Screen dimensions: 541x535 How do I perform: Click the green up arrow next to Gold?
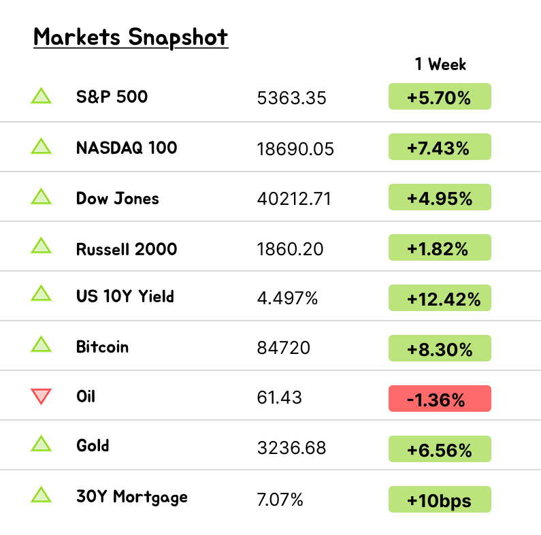(42, 445)
